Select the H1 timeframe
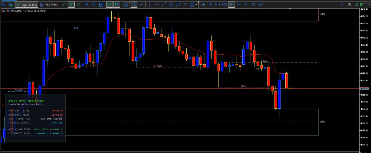371x153 pixels. pyautogui.click(x=232, y=5)
